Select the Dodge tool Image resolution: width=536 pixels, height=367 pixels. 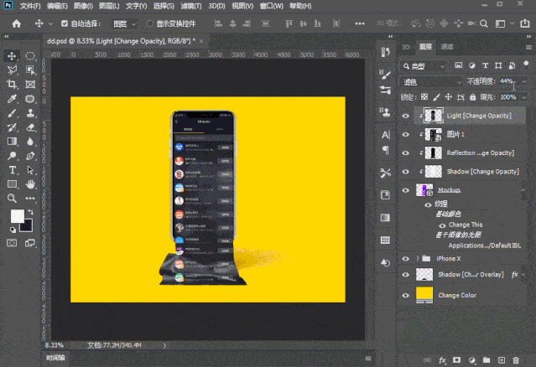[12, 156]
